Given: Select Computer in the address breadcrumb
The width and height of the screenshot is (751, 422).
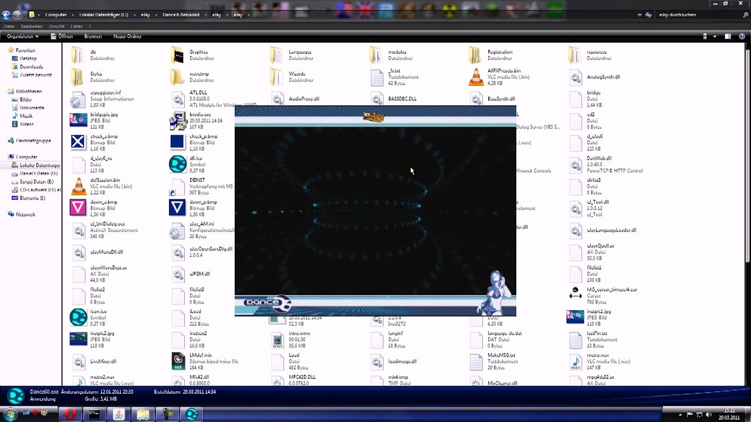Looking at the screenshot, I should (56, 15).
